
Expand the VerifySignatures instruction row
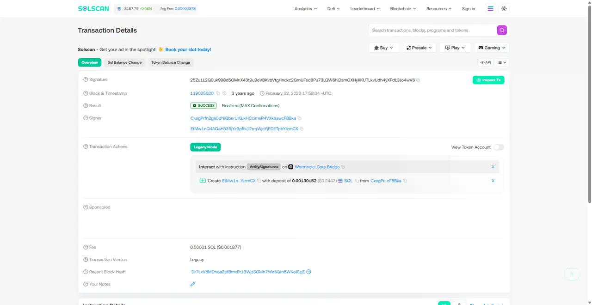tap(493, 167)
